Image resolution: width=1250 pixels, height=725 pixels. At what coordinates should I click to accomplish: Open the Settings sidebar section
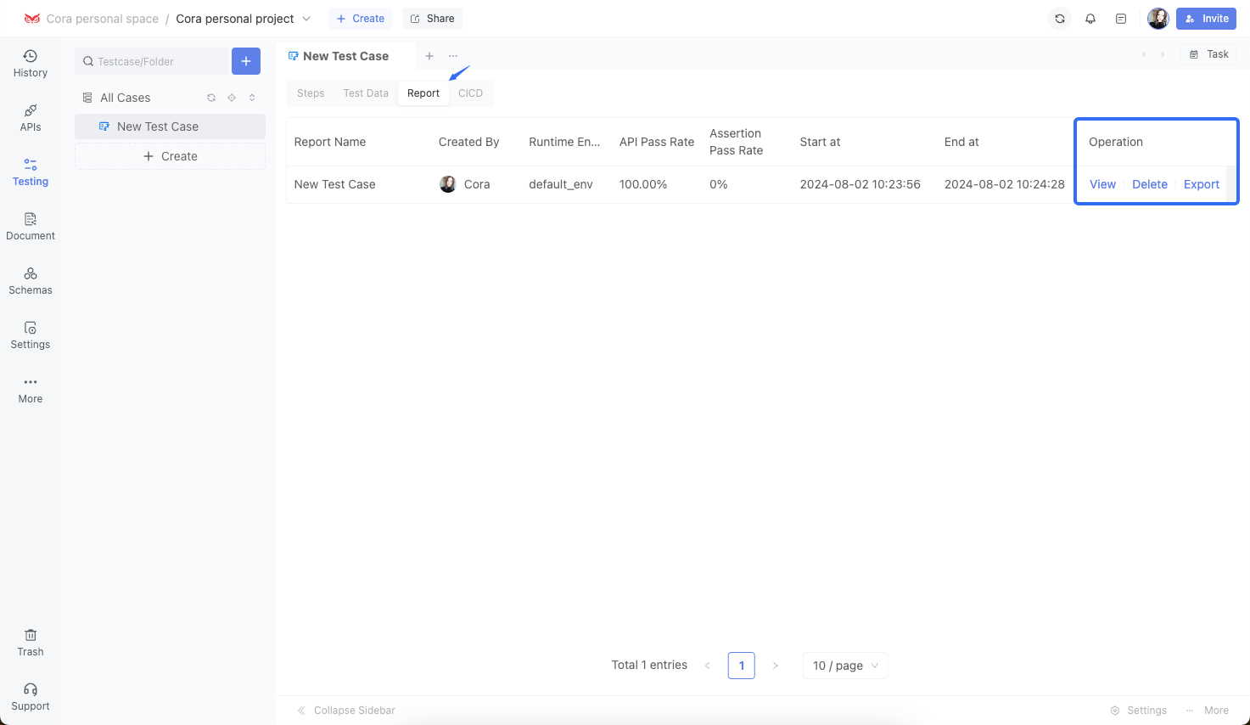click(x=31, y=335)
